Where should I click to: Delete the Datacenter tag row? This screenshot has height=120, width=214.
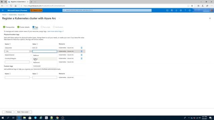pos(82,48)
